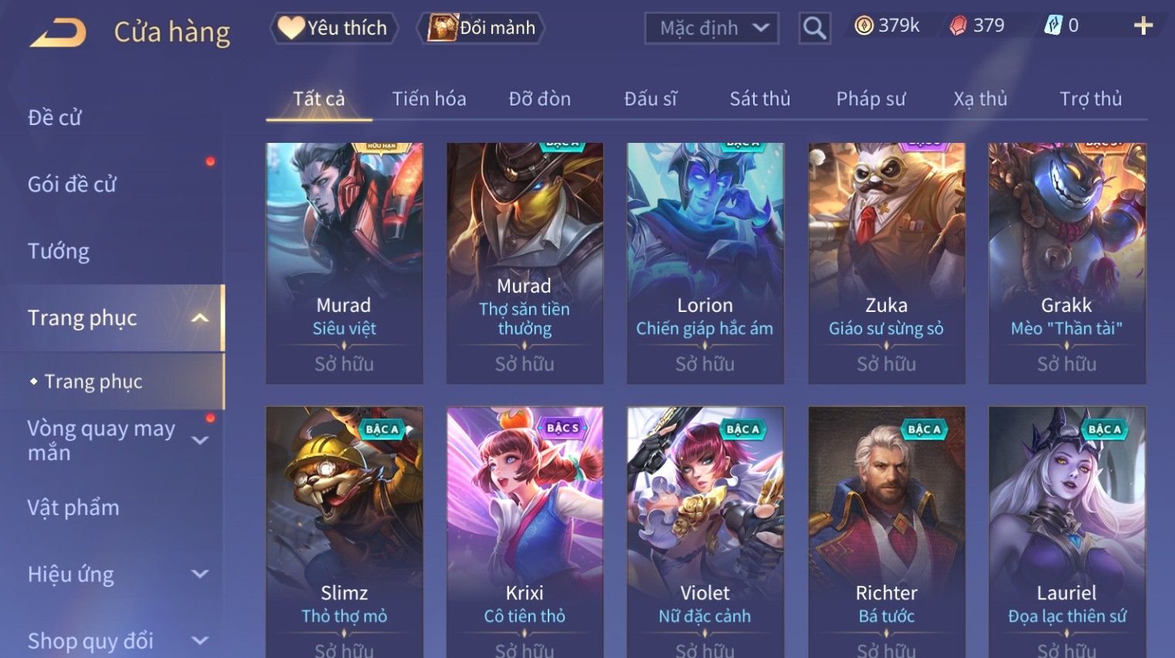The image size is (1175, 658).
Task: Open the search magnifier icon
Action: click(814, 28)
